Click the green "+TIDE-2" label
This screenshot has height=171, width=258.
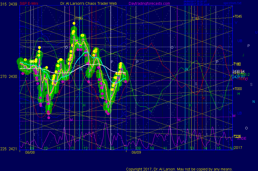[244, 74]
